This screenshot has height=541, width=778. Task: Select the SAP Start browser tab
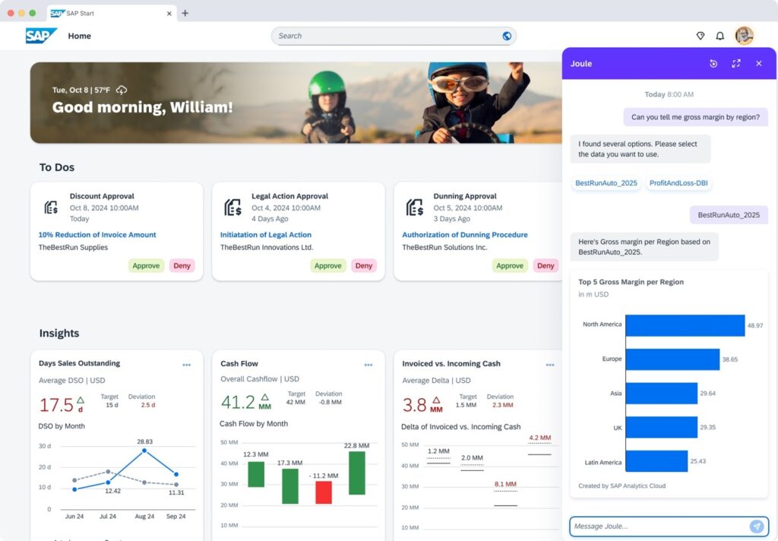[111, 14]
